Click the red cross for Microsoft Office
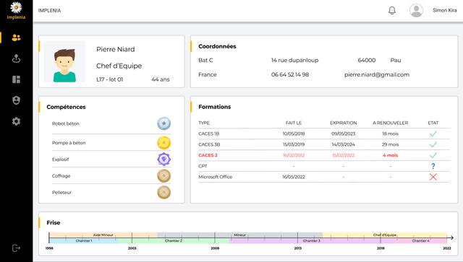This screenshot has width=463, height=262. point(433,177)
